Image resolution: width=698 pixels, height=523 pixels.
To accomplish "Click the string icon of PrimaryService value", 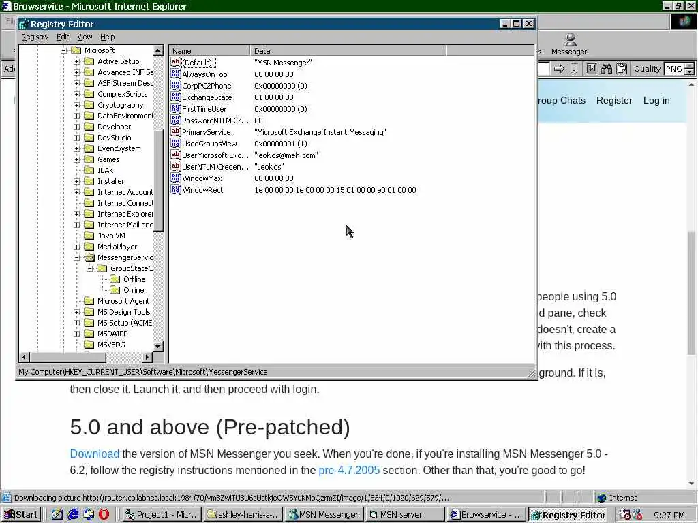I will (176, 131).
